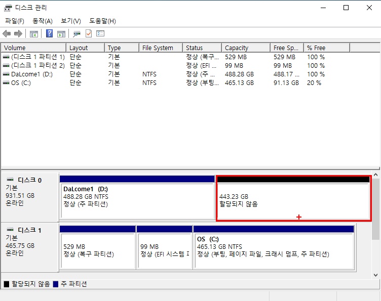Screen dimensions: 381x301
Task: Select the 529 MB recovery partition block
Action: [x=97, y=247]
